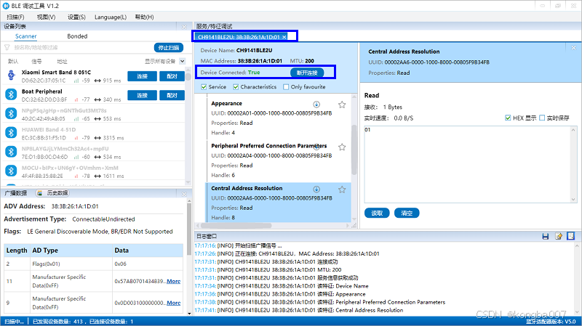Click the 信号 column header
Viewport: 582px width, 326px height.
coord(36,61)
